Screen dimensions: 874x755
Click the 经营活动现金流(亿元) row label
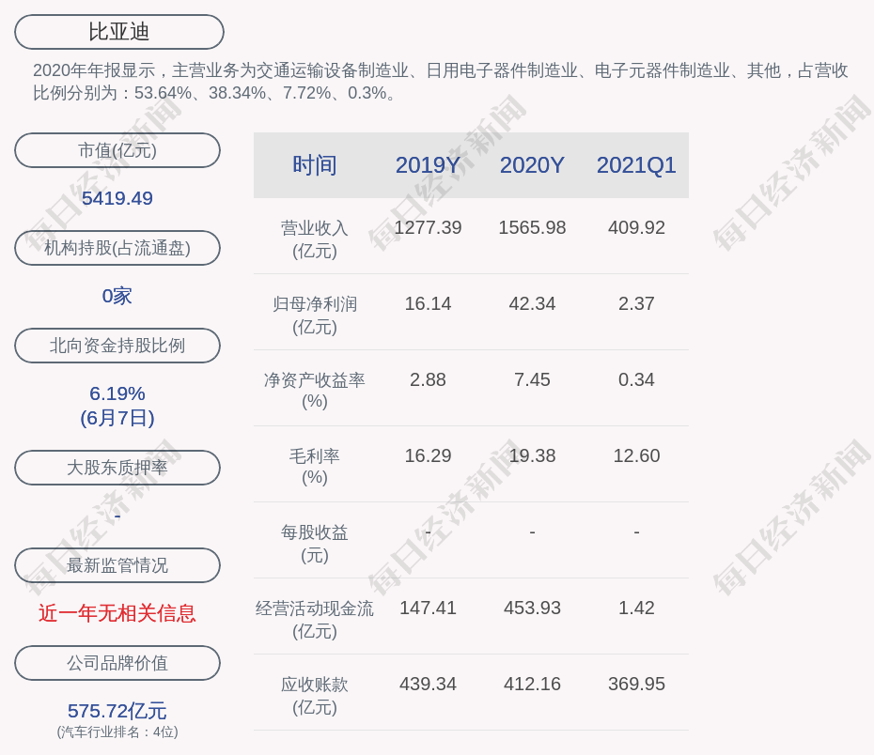tap(315, 620)
